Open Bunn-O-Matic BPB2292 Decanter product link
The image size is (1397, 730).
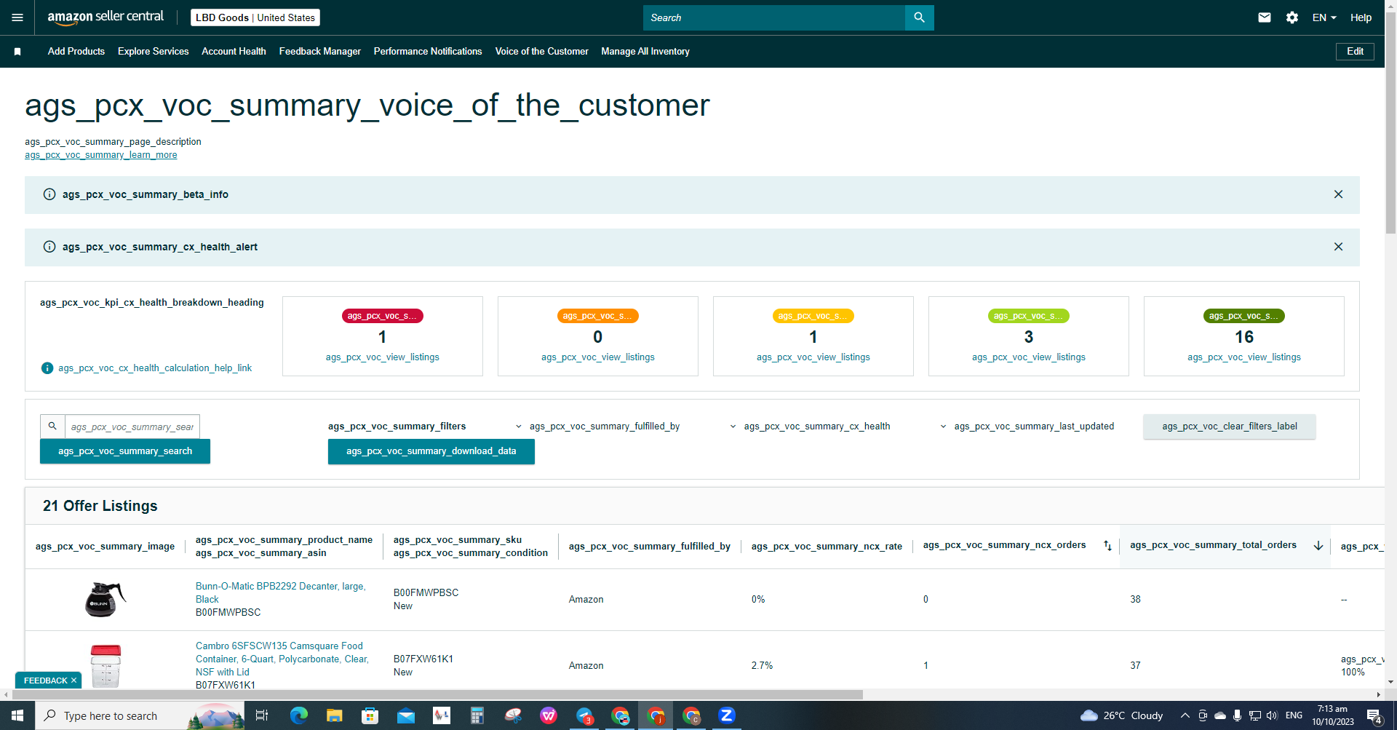[x=281, y=592]
